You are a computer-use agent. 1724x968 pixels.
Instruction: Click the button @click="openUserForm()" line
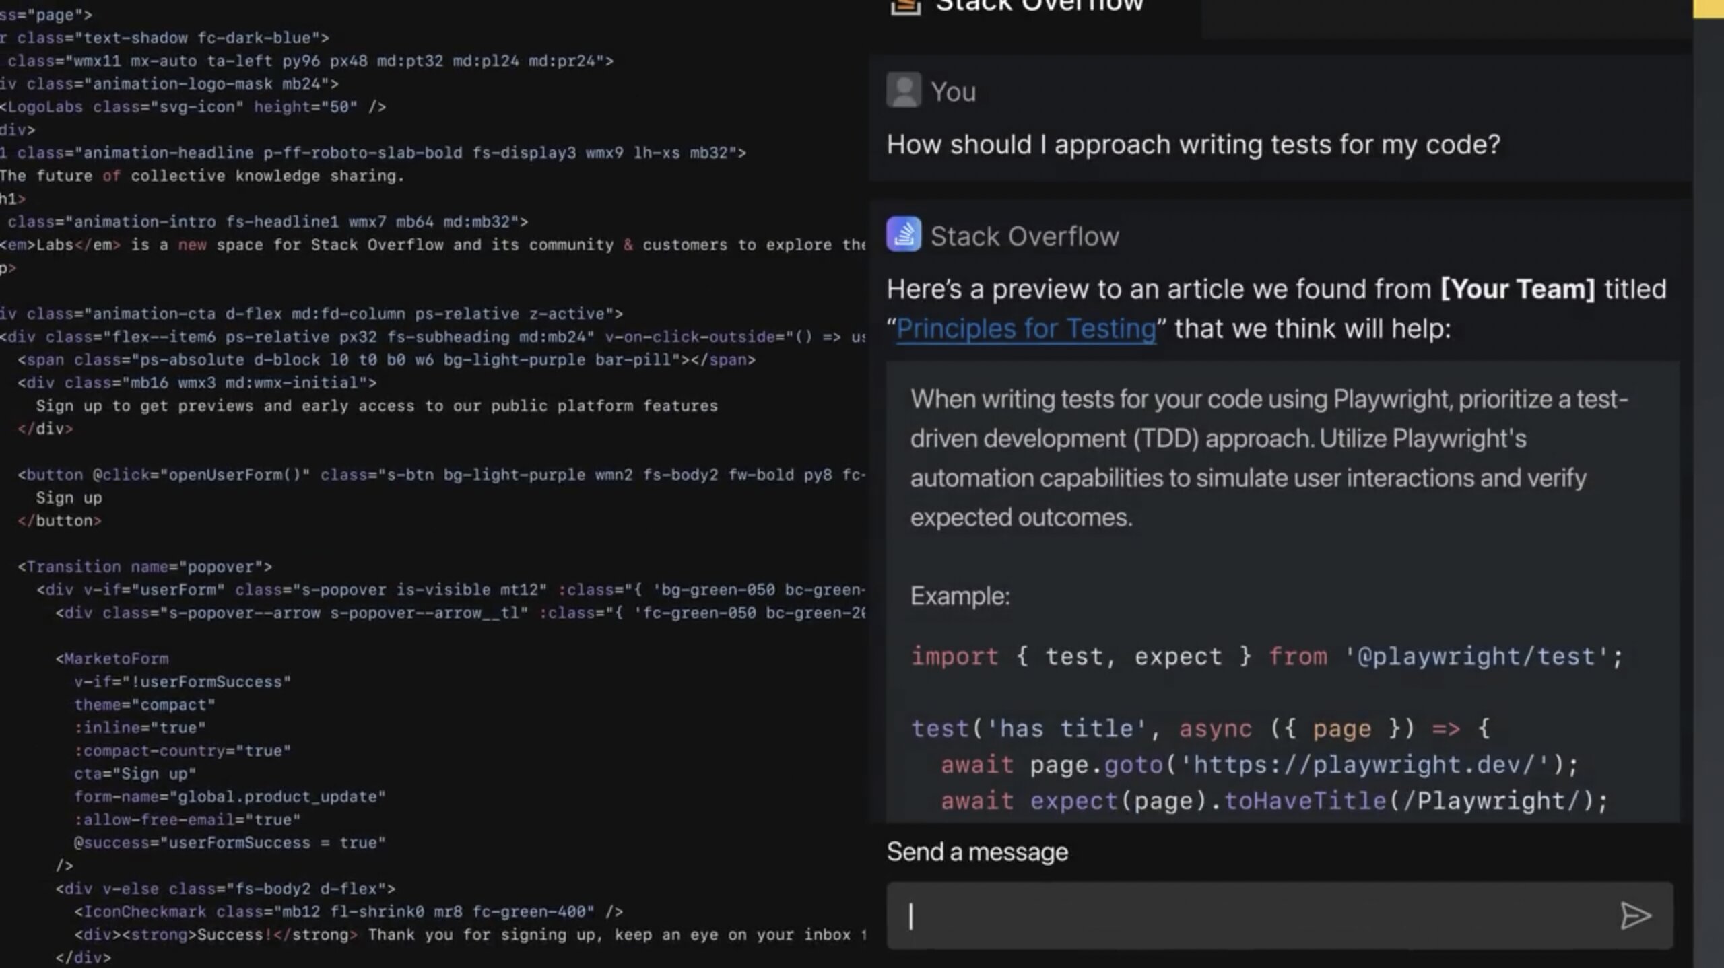pyautogui.click(x=442, y=475)
